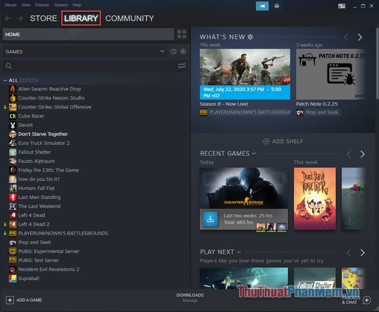Screen dimensions: 379x312
Task: Click the Left 4 Dead icon
Action: 13,215
